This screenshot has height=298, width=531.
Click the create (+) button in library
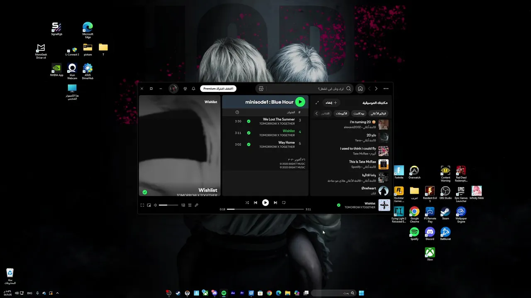pyautogui.click(x=331, y=103)
